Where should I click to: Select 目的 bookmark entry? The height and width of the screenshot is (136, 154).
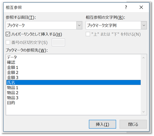point(73,103)
